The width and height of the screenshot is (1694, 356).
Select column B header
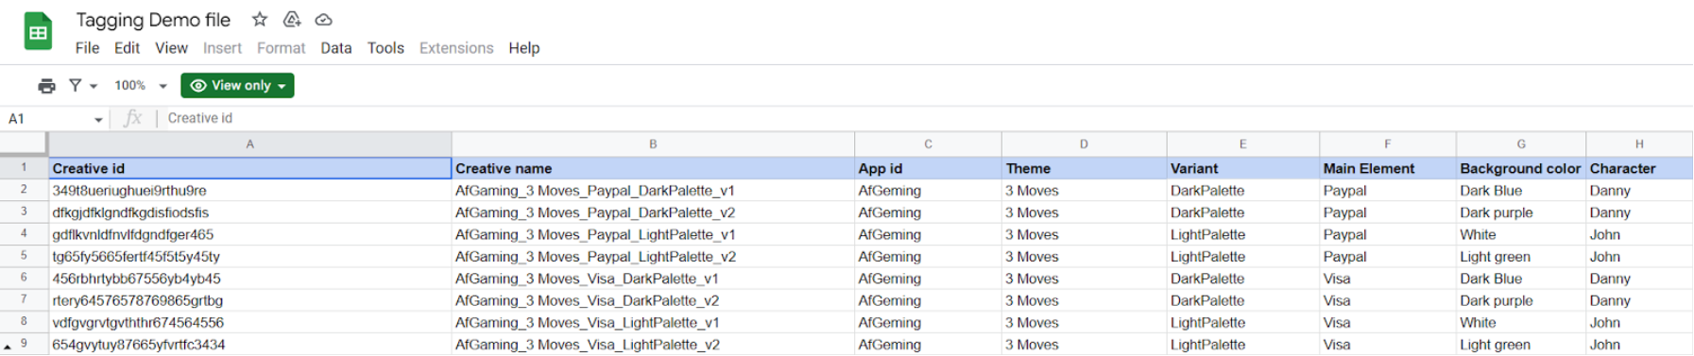653,144
